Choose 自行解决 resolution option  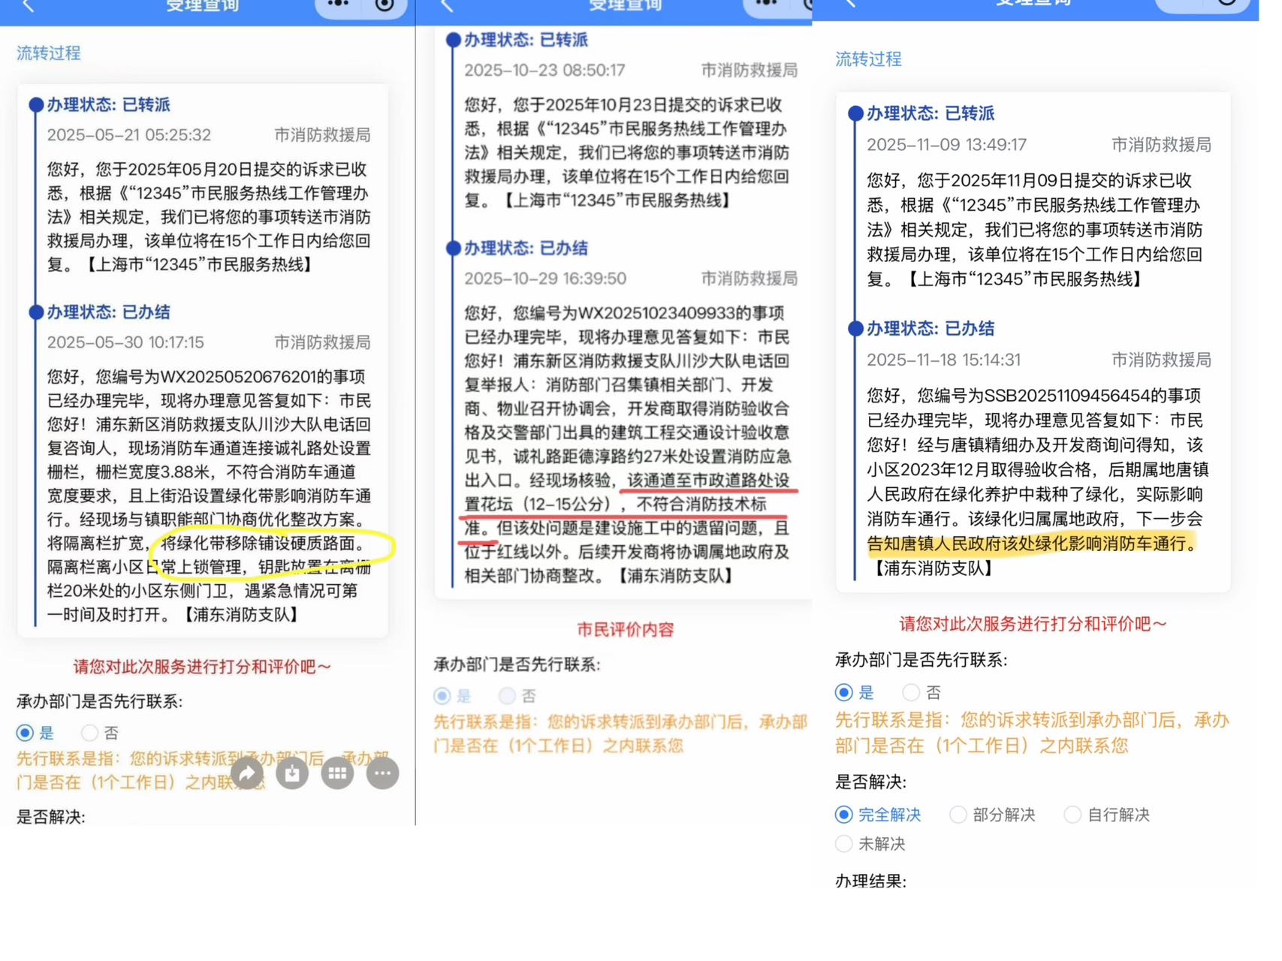(1073, 815)
